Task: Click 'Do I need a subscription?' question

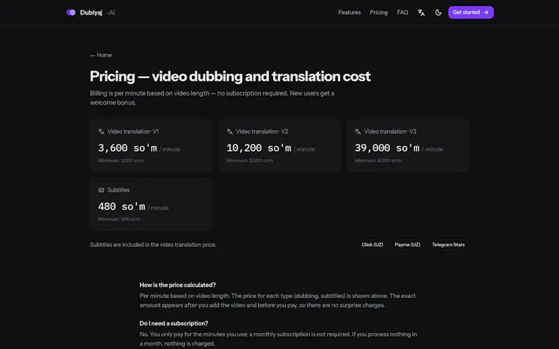Action: click(173, 323)
